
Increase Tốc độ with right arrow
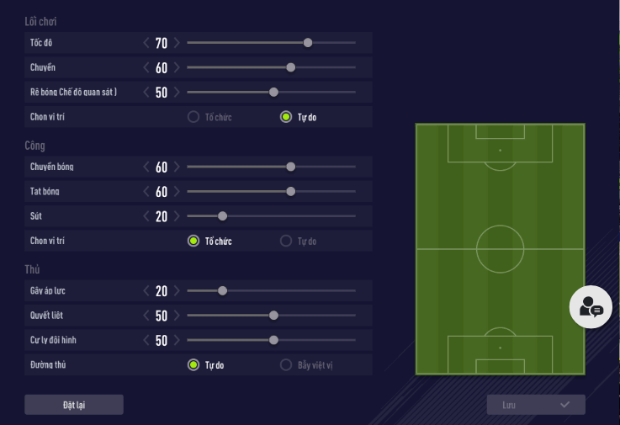tap(177, 43)
